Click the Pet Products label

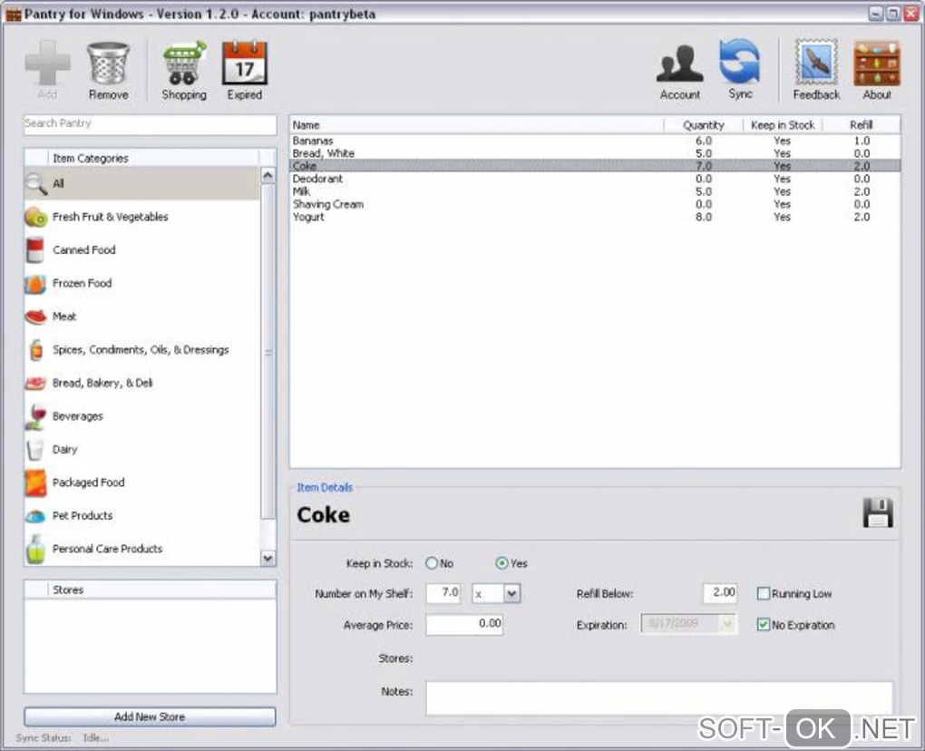pyautogui.click(x=83, y=515)
